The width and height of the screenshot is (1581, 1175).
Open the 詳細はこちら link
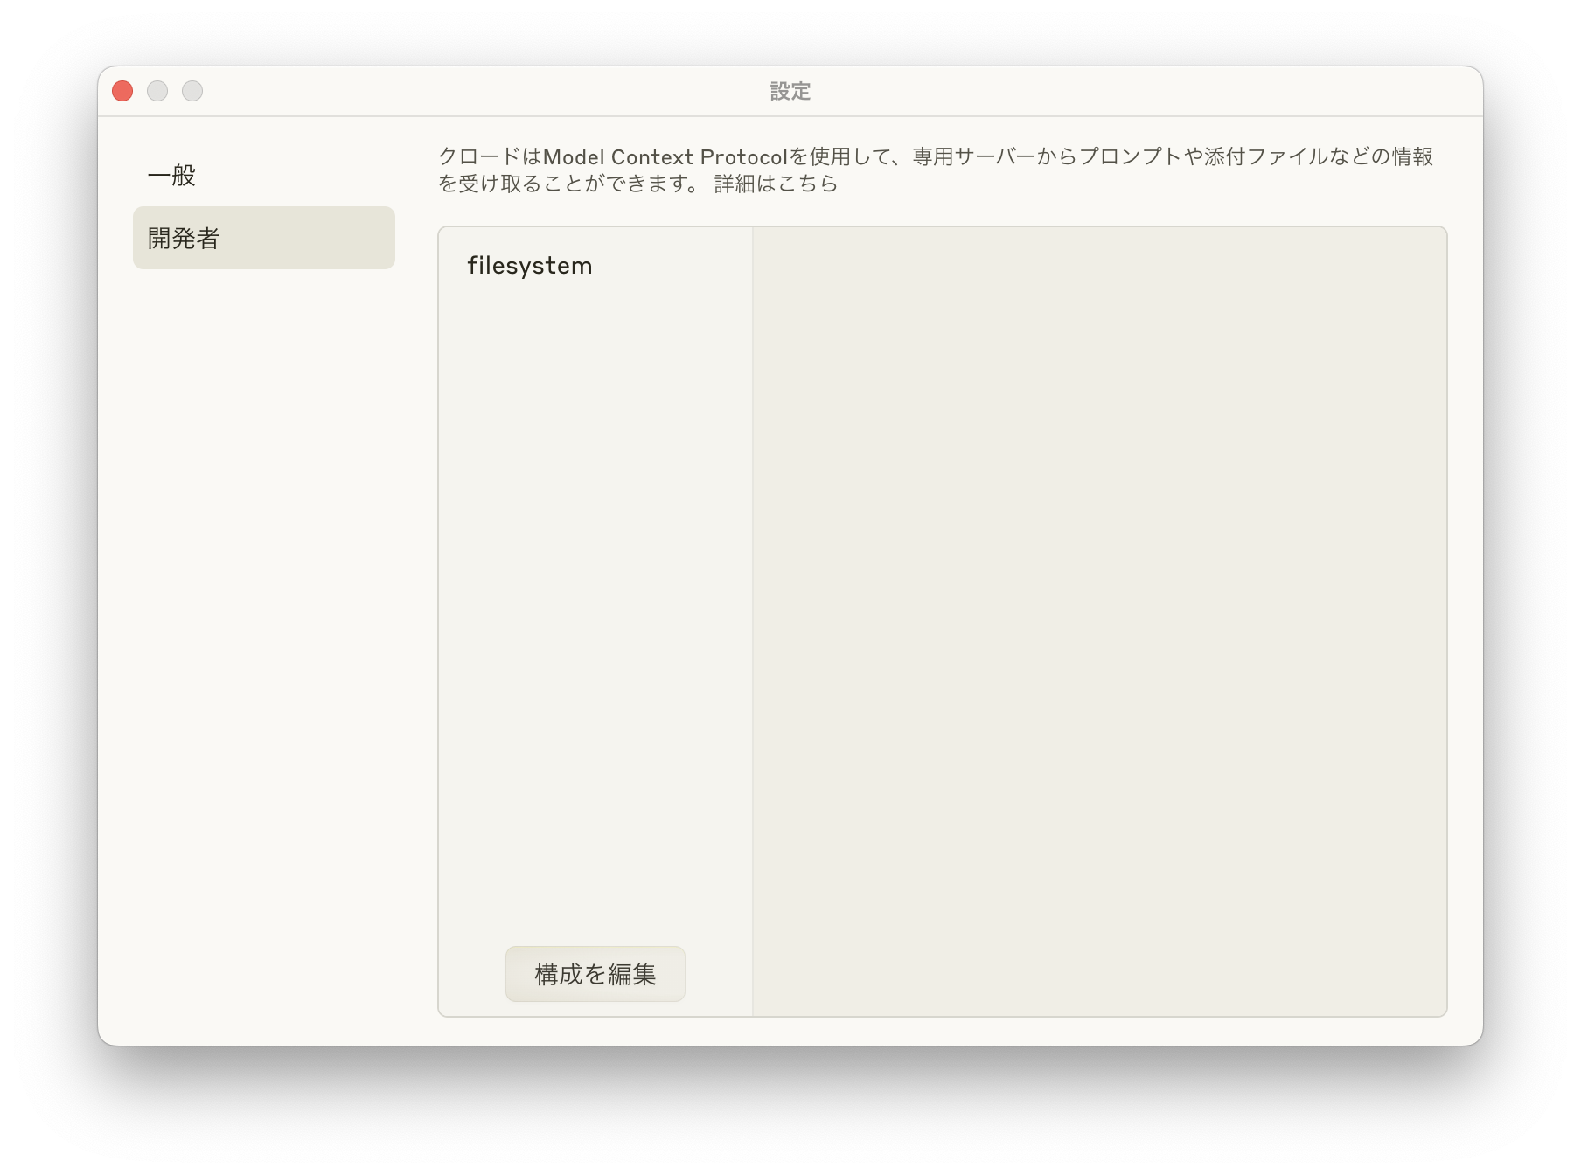click(776, 184)
